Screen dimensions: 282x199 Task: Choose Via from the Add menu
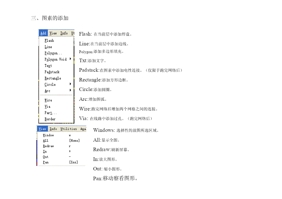coord(56,107)
